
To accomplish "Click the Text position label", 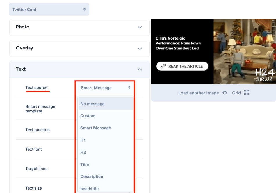I will point(38,130).
